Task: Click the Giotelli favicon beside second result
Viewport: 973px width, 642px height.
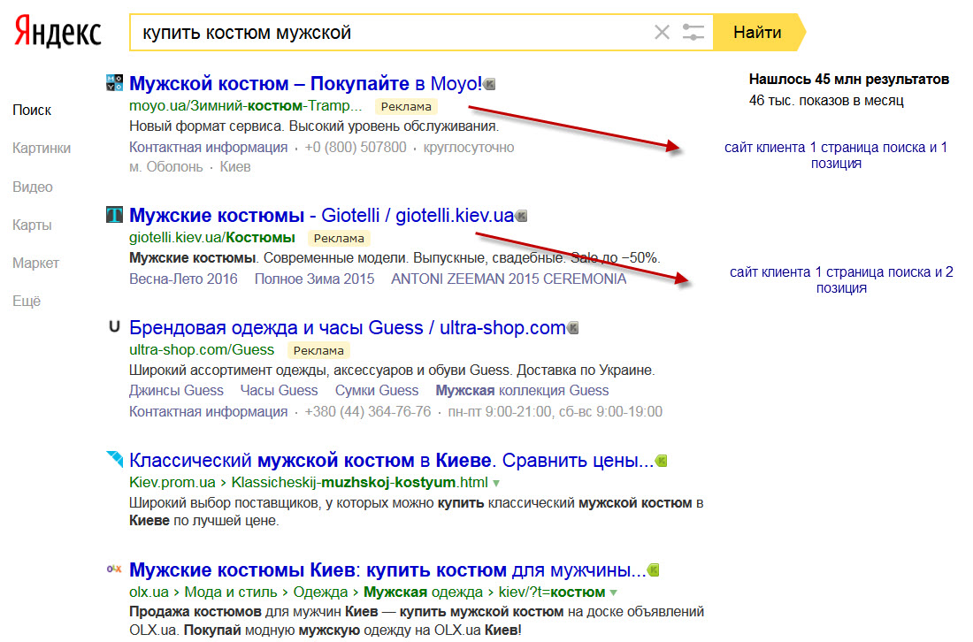Action: [114, 215]
